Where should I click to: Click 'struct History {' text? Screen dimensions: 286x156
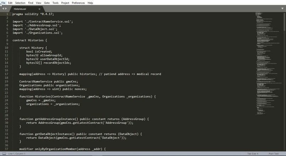(33, 48)
